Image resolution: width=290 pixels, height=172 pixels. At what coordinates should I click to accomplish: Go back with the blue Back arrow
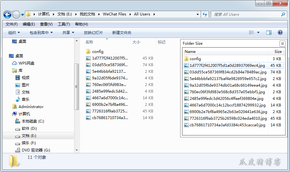(x=7, y=14)
